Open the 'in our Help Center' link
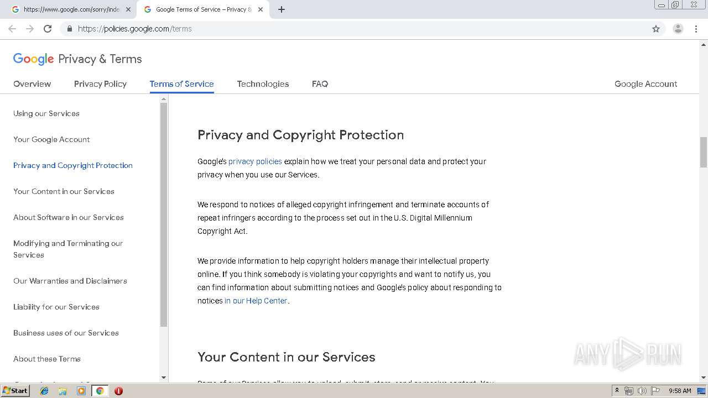Viewport: 708px width, 398px height. pyautogui.click(x=256, y=301)
